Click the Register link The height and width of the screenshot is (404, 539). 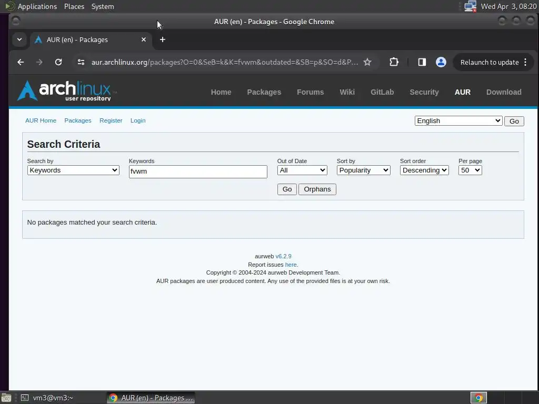(x=111, y=120)
